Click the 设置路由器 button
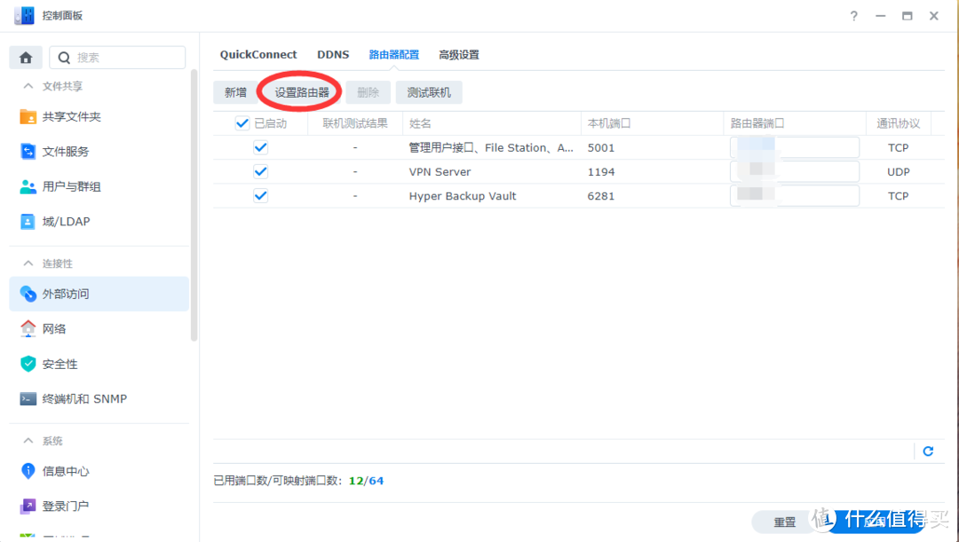Screen dimensions: 959x542 pos(302,92)
